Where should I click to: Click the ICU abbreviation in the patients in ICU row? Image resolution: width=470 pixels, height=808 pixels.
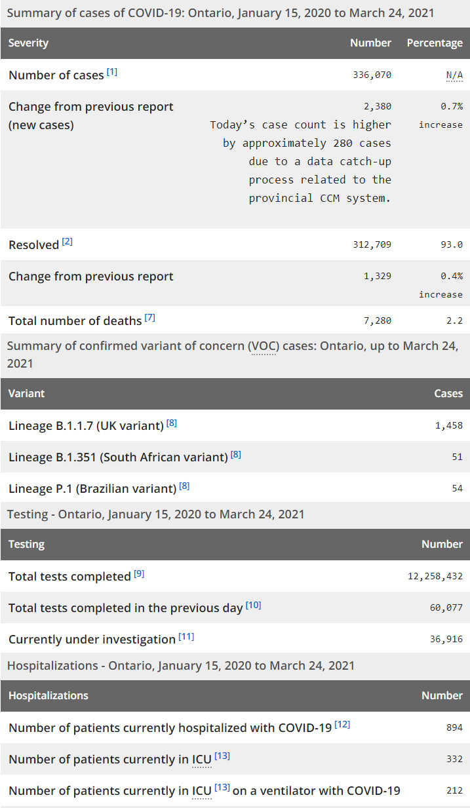pyautogui.click(x=201, y=760)
